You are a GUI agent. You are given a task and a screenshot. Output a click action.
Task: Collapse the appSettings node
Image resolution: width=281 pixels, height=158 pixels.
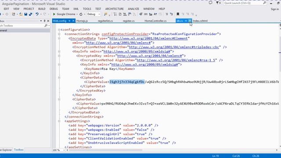(59, 121)
